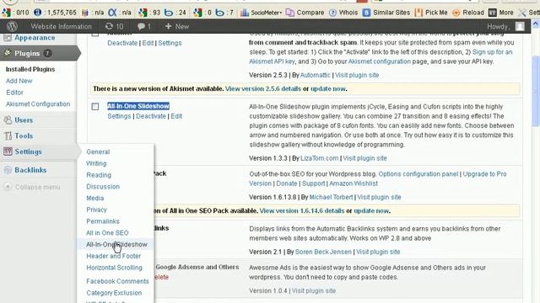Deactivate the Akismet plugin
The height and width of the screenshot is (303, 540).
pos(122,43)
